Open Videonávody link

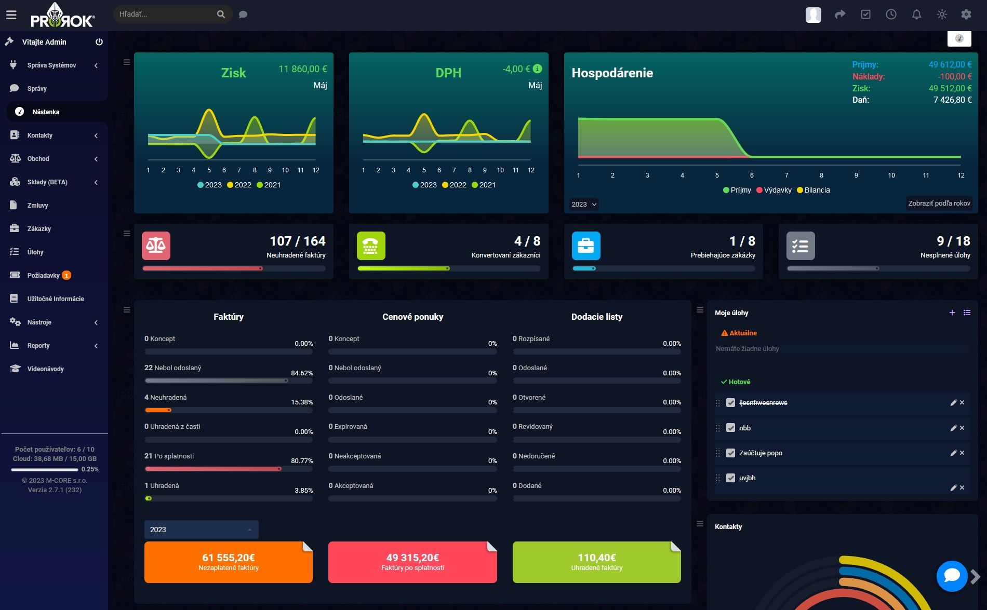[54, 369]
